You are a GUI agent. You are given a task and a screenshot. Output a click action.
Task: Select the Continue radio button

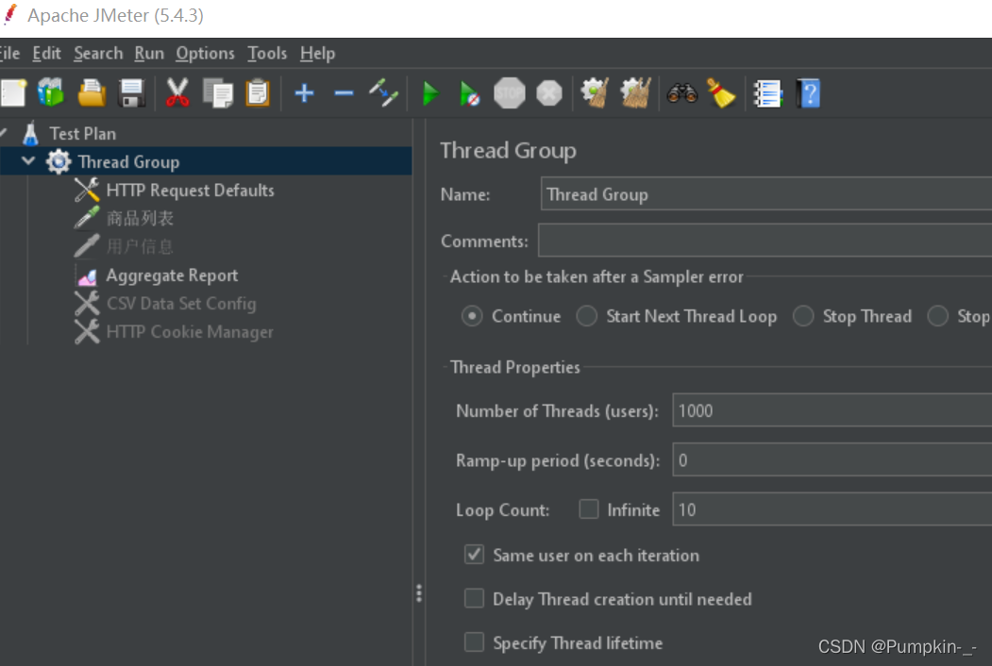tap(472, 316)
